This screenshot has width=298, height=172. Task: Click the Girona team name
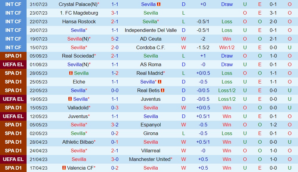click(x=150, y=133)
